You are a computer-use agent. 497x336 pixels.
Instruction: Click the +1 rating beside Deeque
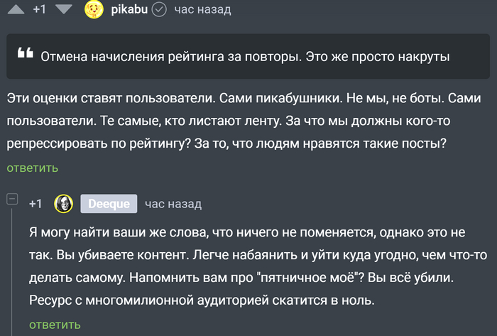(x=36, y=204)
